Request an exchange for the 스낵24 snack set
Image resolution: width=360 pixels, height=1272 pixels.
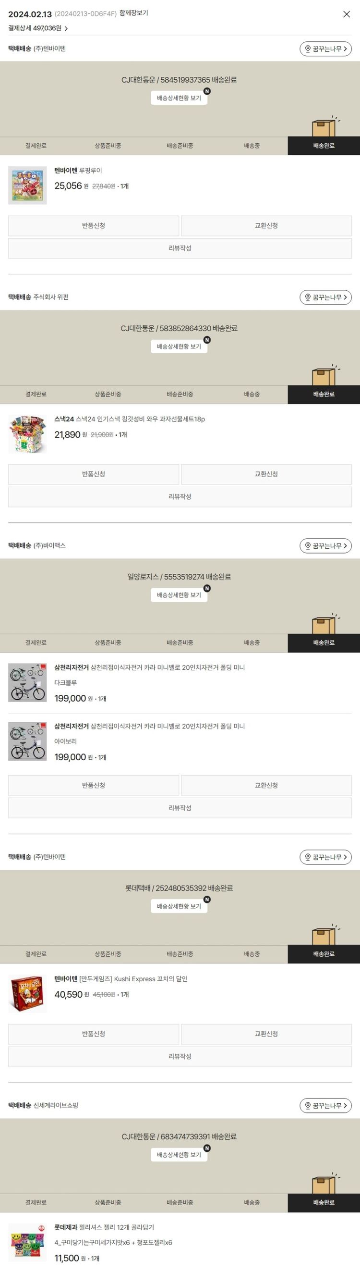click(266, 474)
